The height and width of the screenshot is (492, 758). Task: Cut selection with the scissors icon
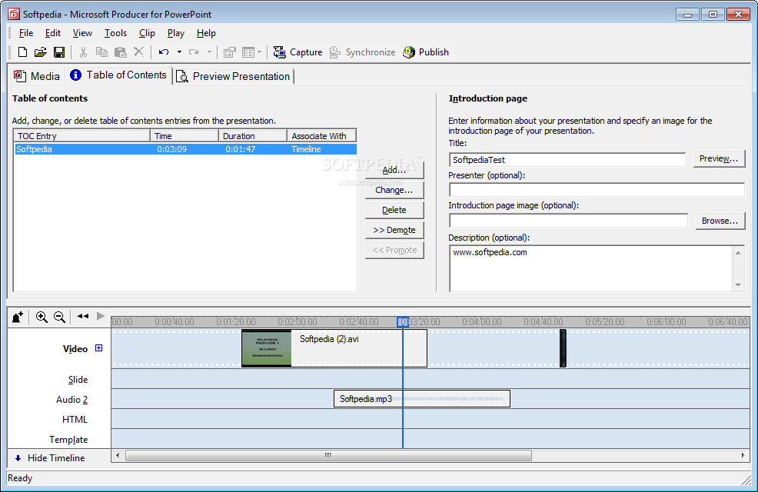pyautogui.click(x=83, y=52)
